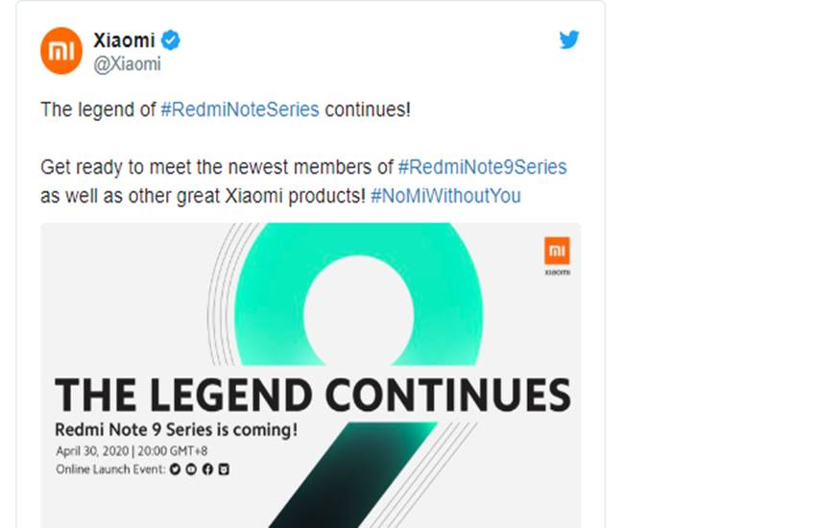Image resolution: width=816 pixels, height=528 pixels.
Task: Follow the #NoMiWithoutYou hashtag link
Action: (x=445, y=196)
